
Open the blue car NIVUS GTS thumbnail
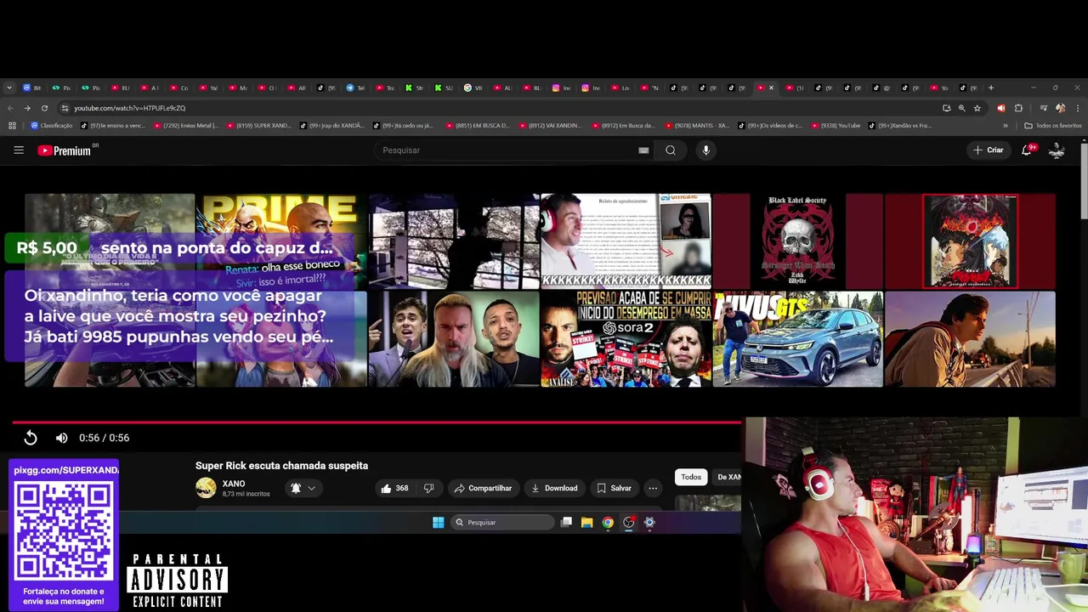pos(797,339)
